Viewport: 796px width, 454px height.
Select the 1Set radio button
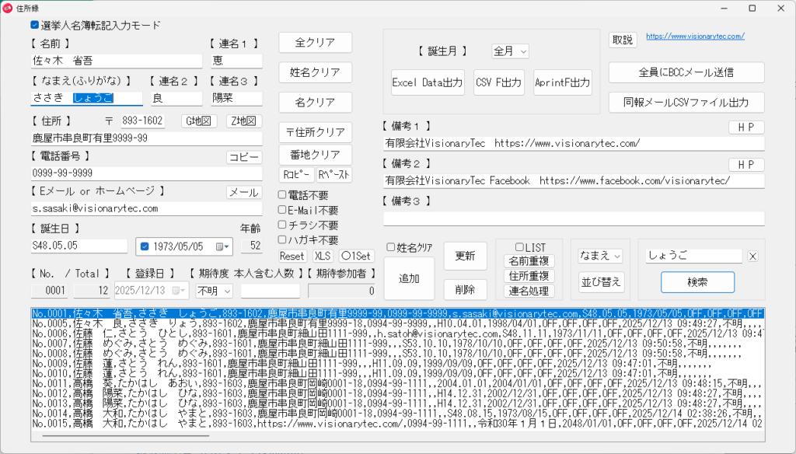click(x=345, y=256)
